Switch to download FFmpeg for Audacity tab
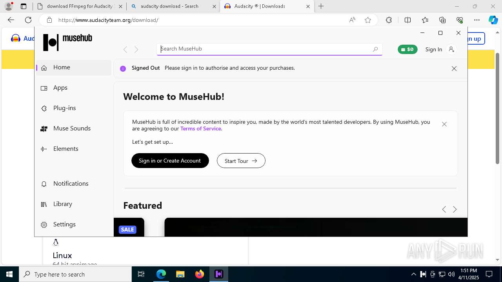This screenshot has height=282, width=502. (80, 6)
